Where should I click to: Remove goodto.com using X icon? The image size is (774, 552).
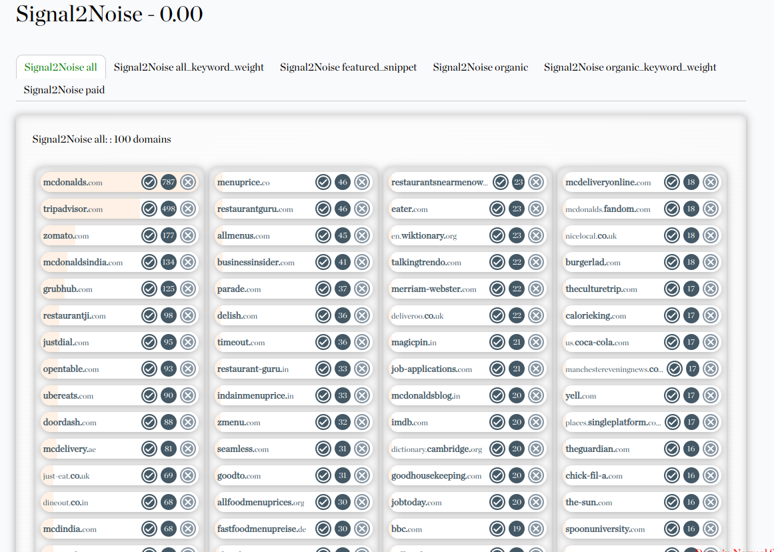click(362, 475)
